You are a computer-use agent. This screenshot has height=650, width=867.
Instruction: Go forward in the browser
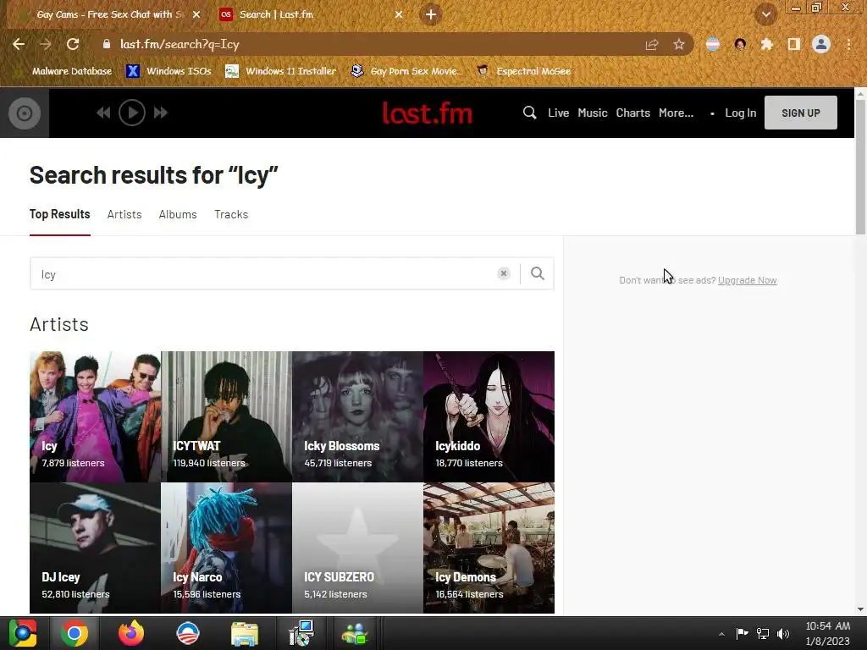click(x=46, y=44)
